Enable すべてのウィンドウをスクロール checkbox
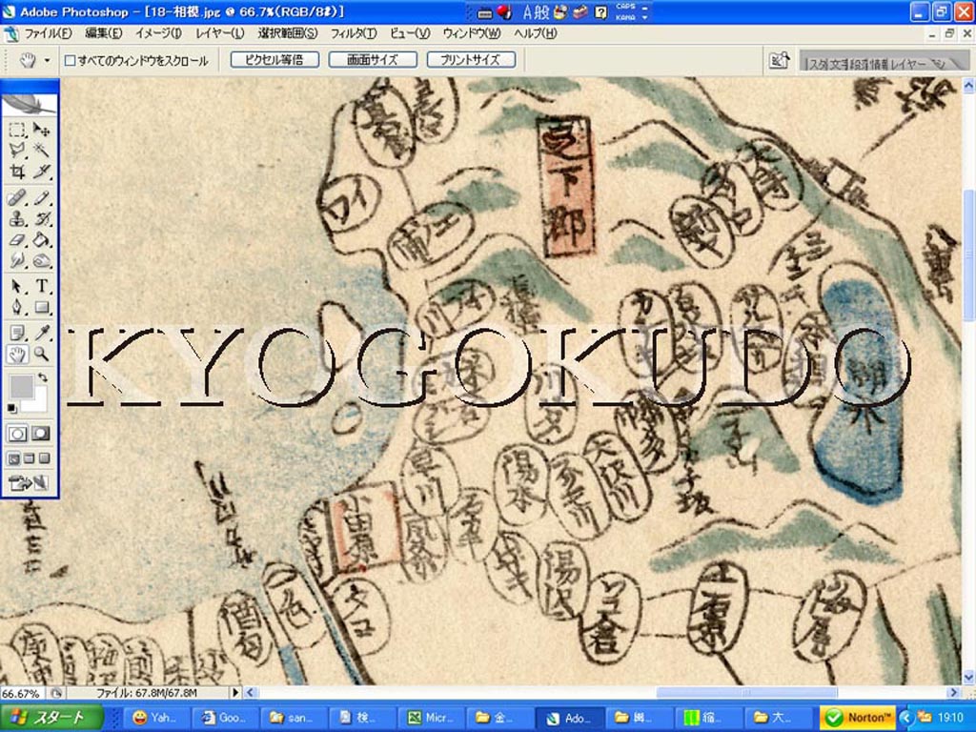976x732 pixels. click(x=71, y=60)
